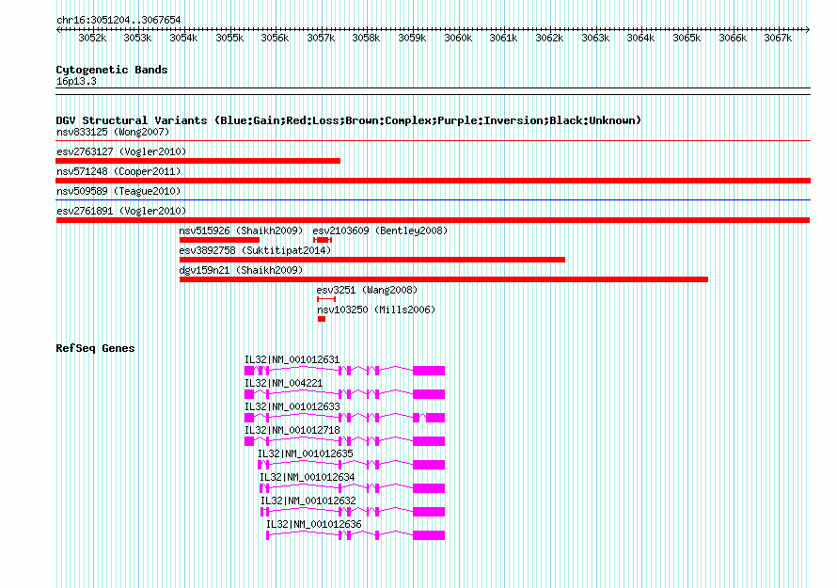Screen dimensions: 837x588
Task: Open transcript IL32|NM_001012718 label
Action: pyautogui.click(x=292, y=431)
